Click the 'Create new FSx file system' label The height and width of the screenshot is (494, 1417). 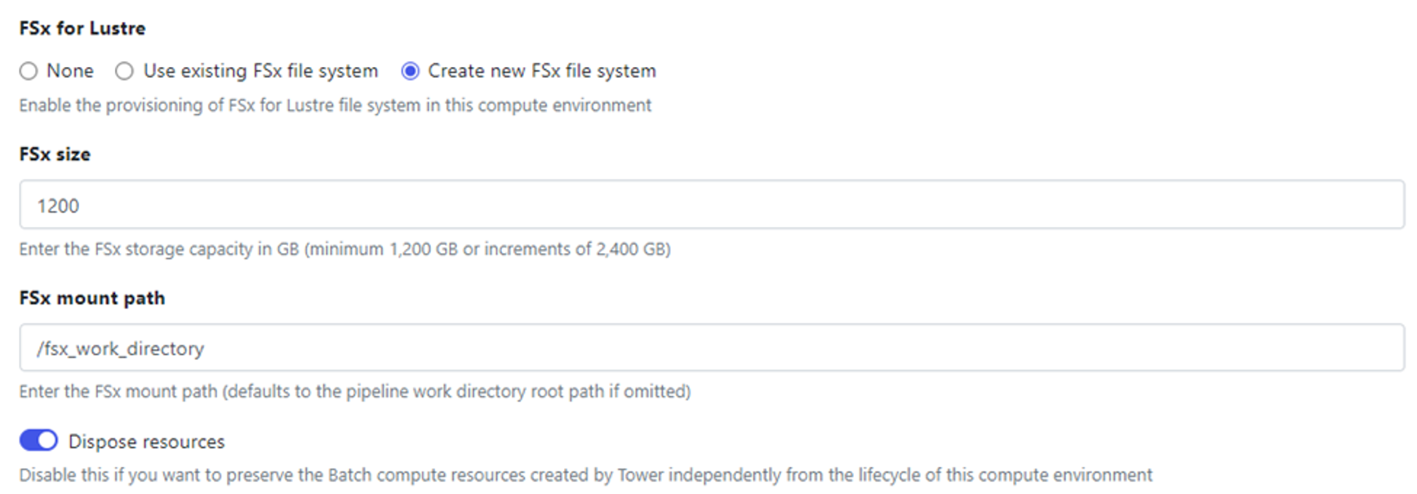pyautogui.click(x=542, y=71)
